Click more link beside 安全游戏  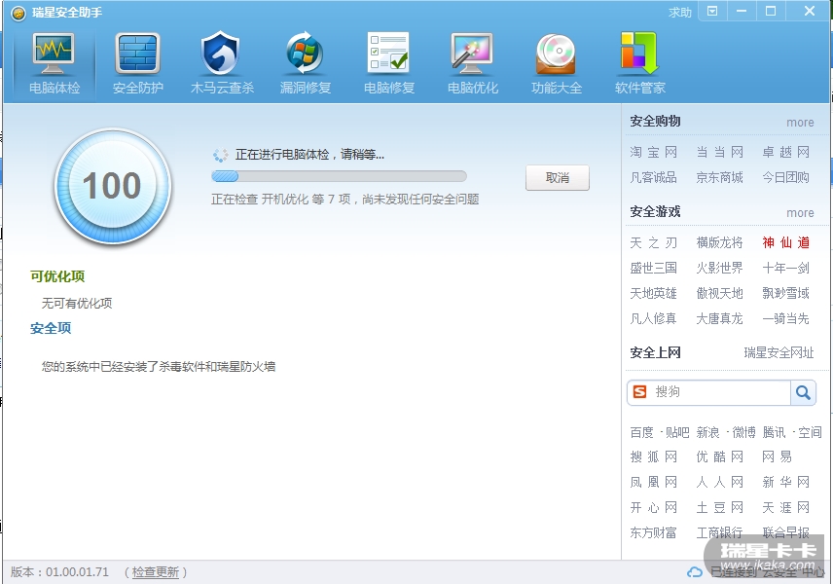pyautogui.click(x=800, y=212)
